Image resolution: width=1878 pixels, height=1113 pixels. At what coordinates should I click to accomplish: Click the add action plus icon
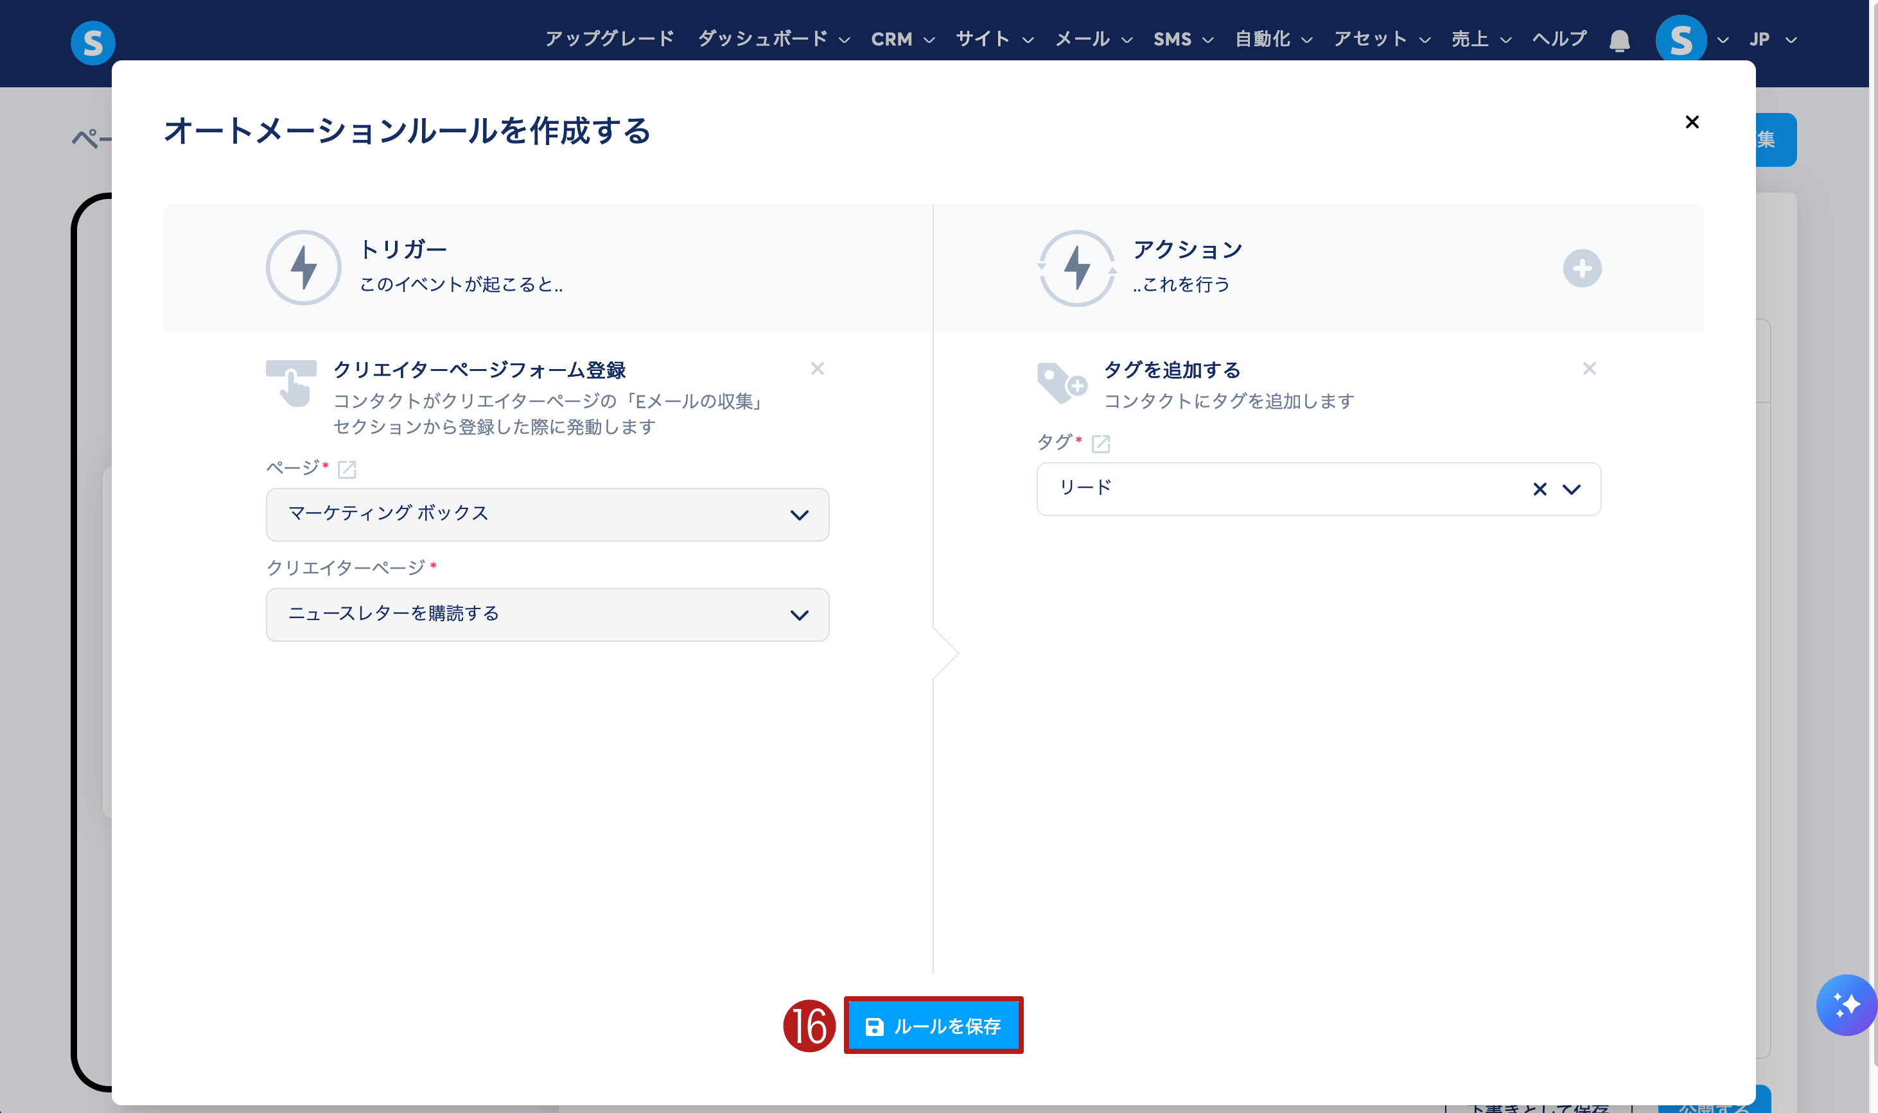click(1582, 268)
